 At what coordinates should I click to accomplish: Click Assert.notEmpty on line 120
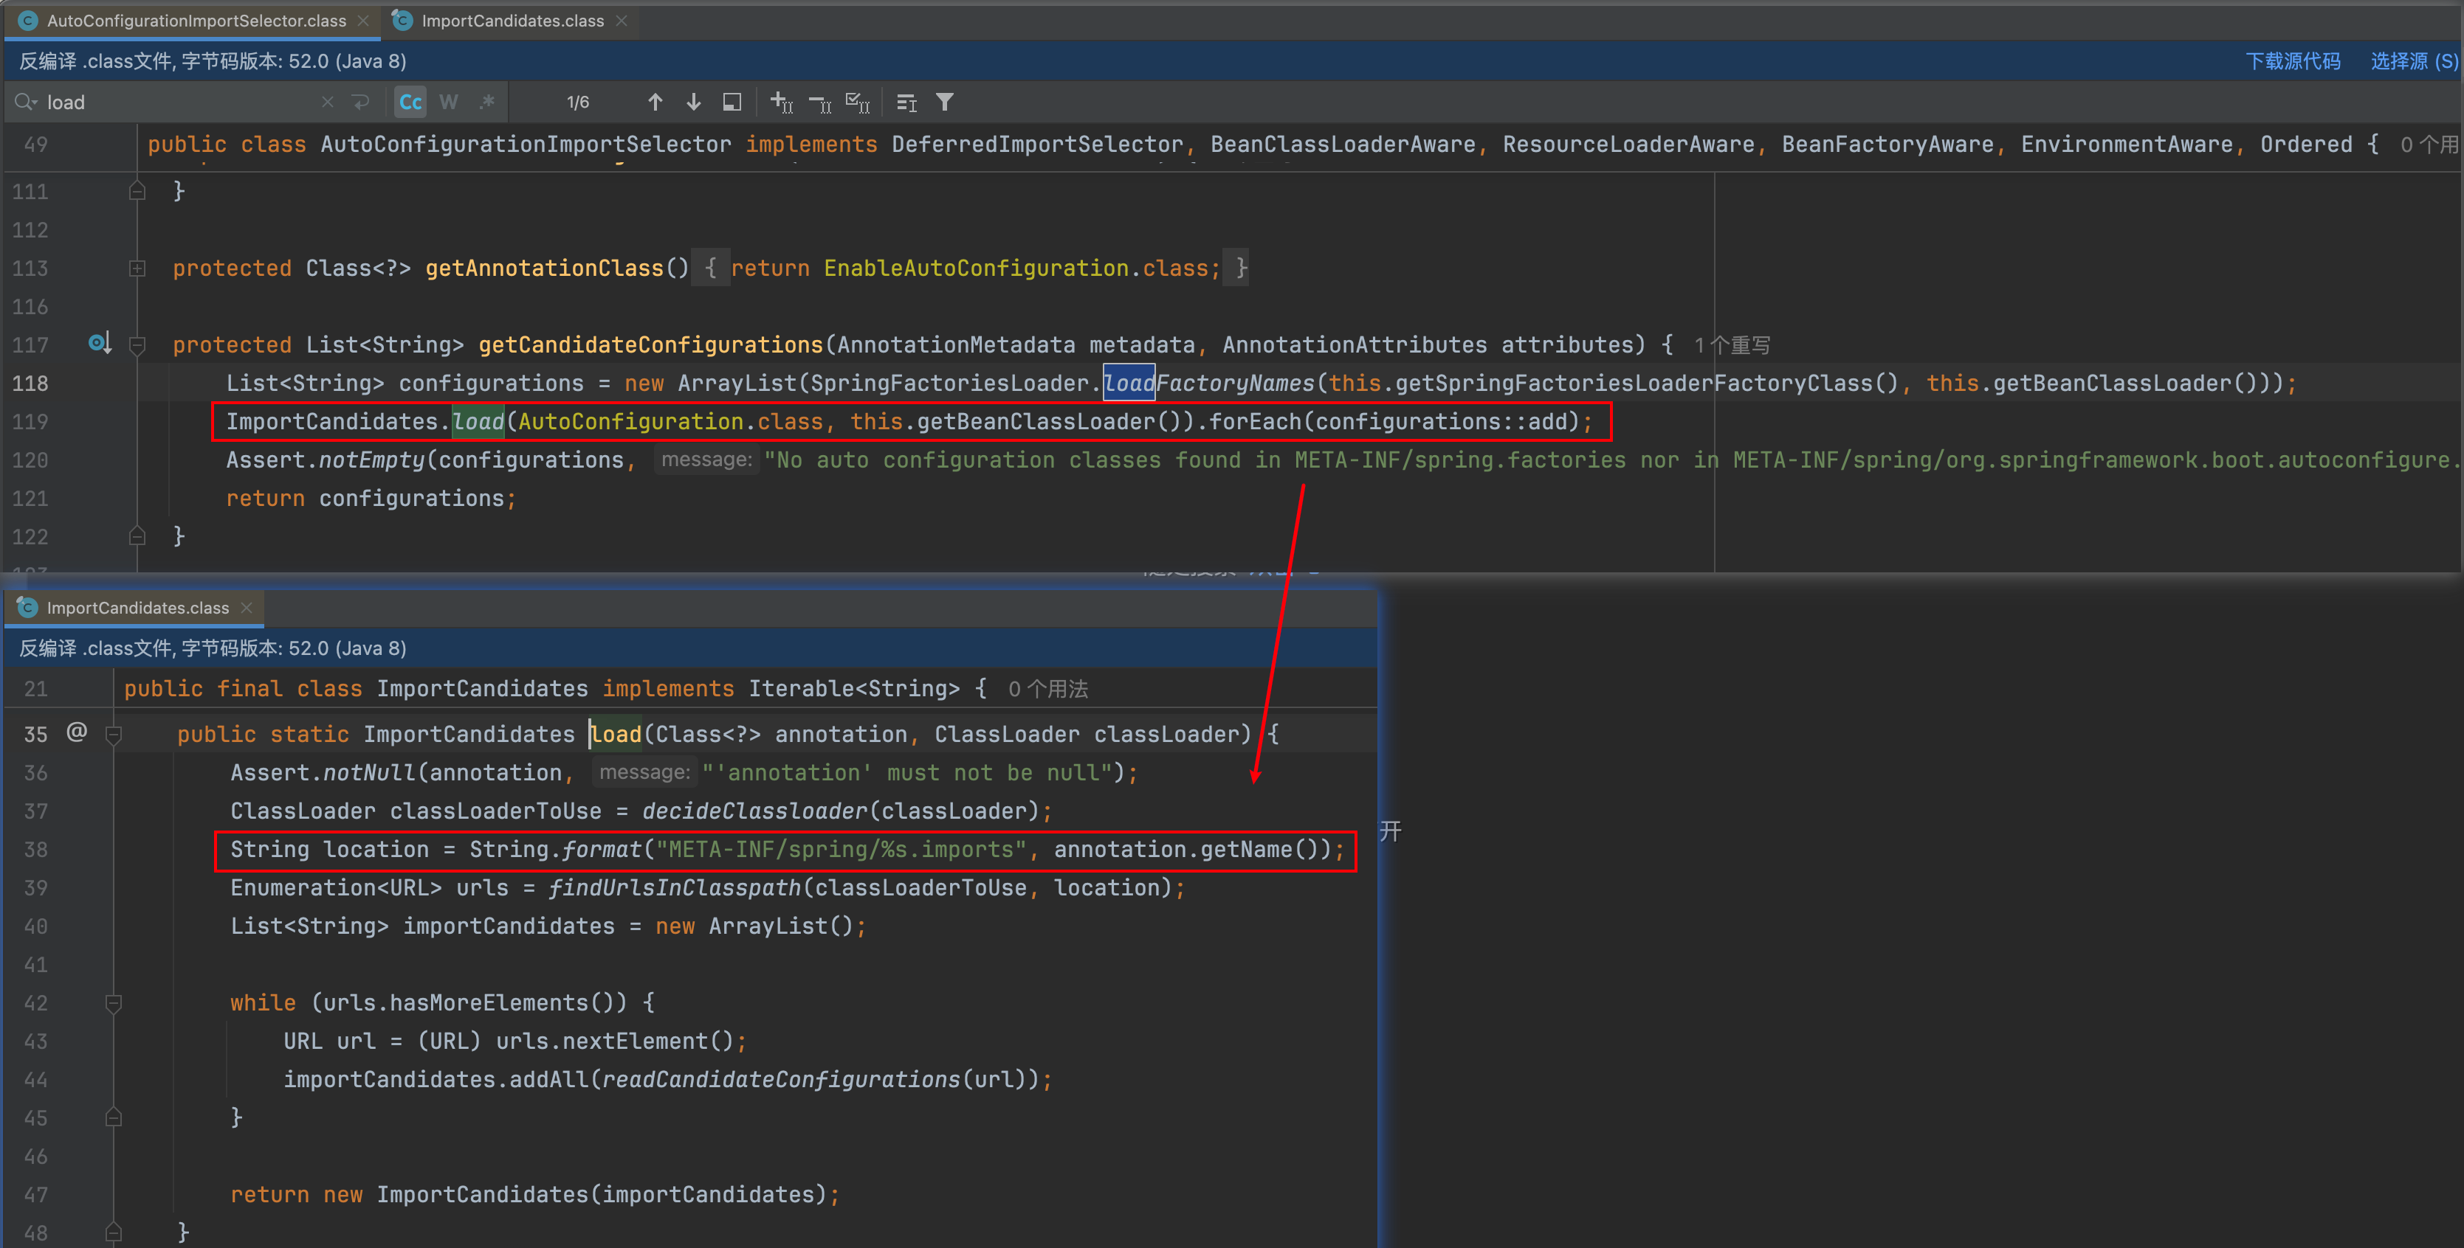pos(326,460)
